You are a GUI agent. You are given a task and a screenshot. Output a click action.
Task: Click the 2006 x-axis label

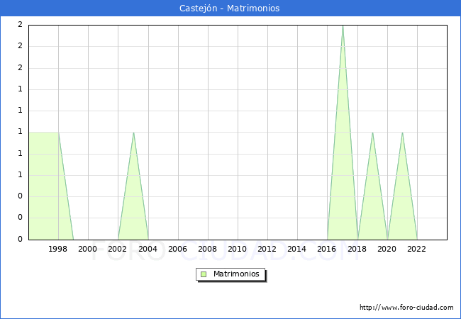click(x=177, y=249)
